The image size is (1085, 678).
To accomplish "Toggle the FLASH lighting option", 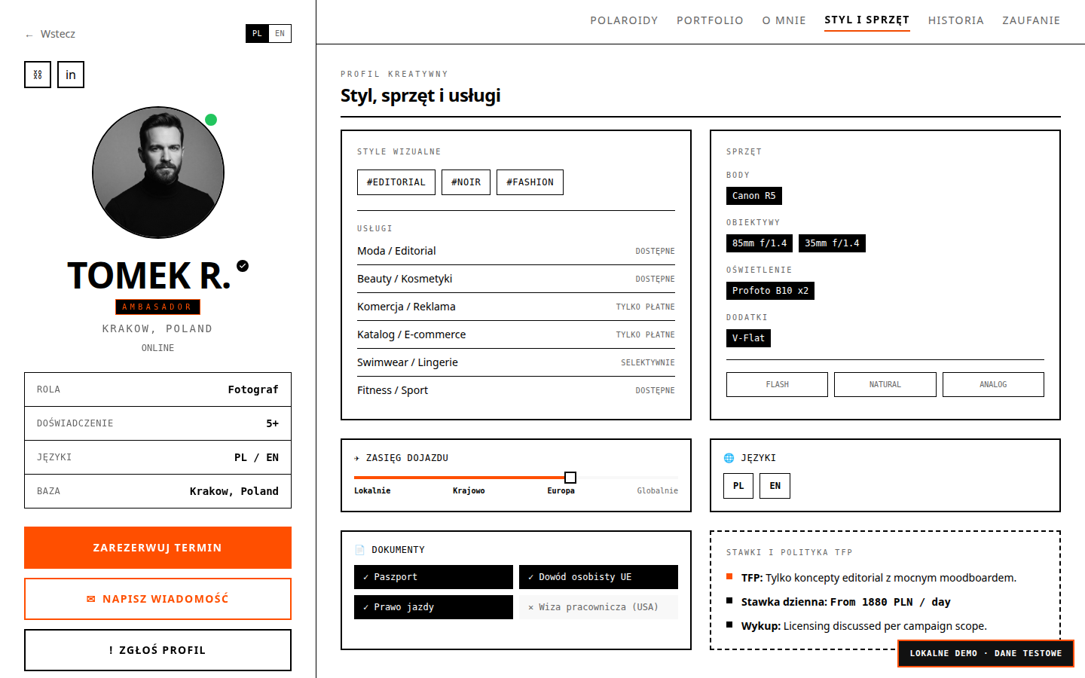I will [x=777, y=384].
